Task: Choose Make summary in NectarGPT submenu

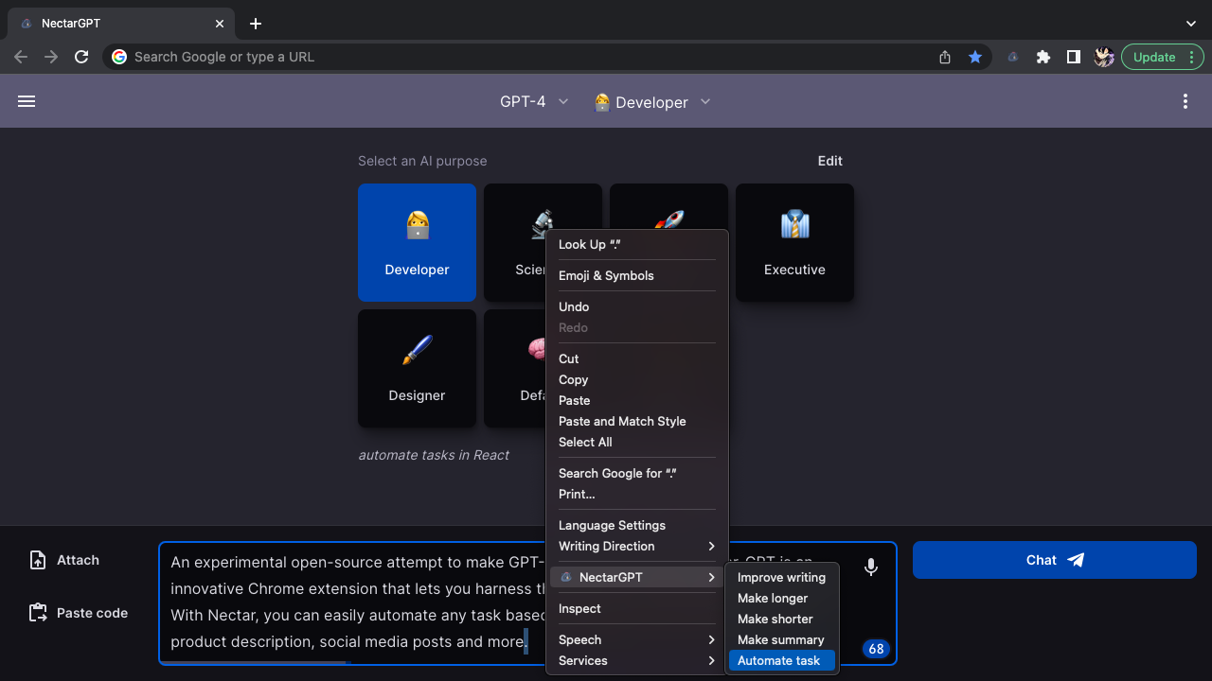Action: coord(782,639)
